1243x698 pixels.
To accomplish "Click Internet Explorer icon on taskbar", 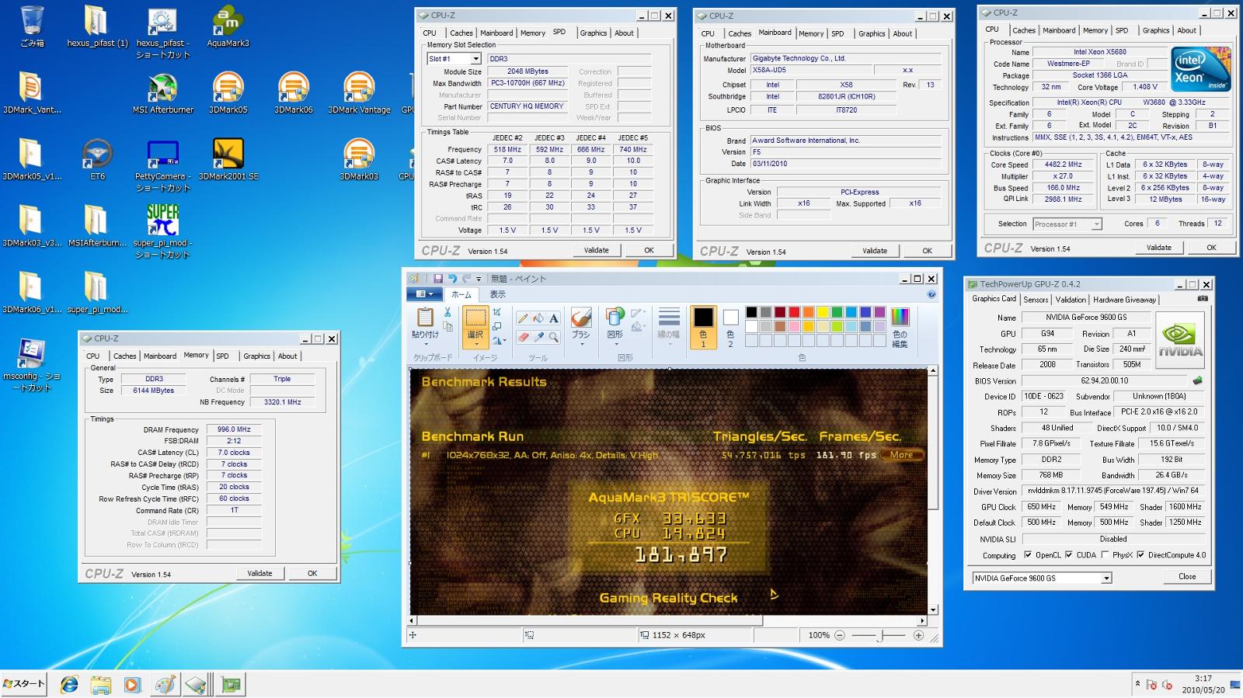I will pyautogui.click(x=69, y=685).
